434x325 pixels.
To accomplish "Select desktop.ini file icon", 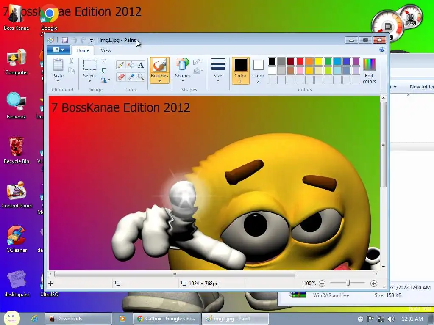I will 17,284.
